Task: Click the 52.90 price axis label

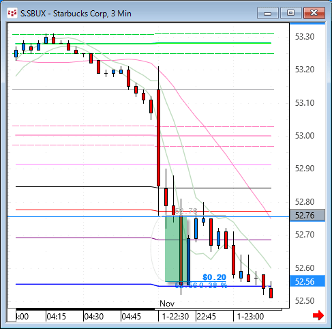Action: pos(305,169)
